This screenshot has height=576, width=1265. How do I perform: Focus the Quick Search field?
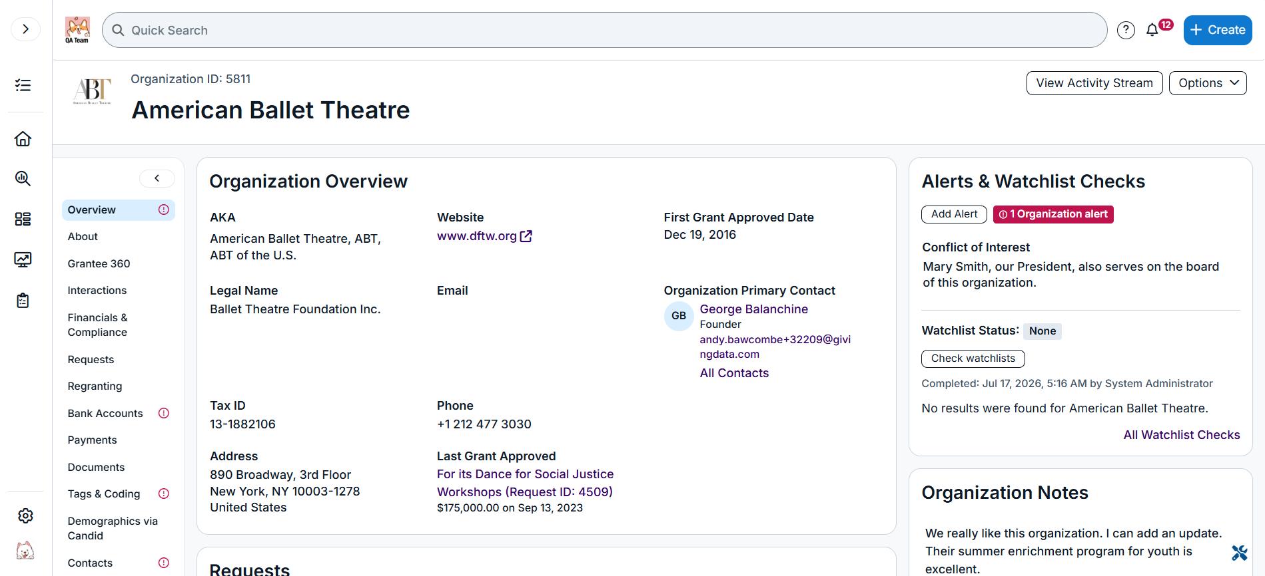[x=605, y=30]
